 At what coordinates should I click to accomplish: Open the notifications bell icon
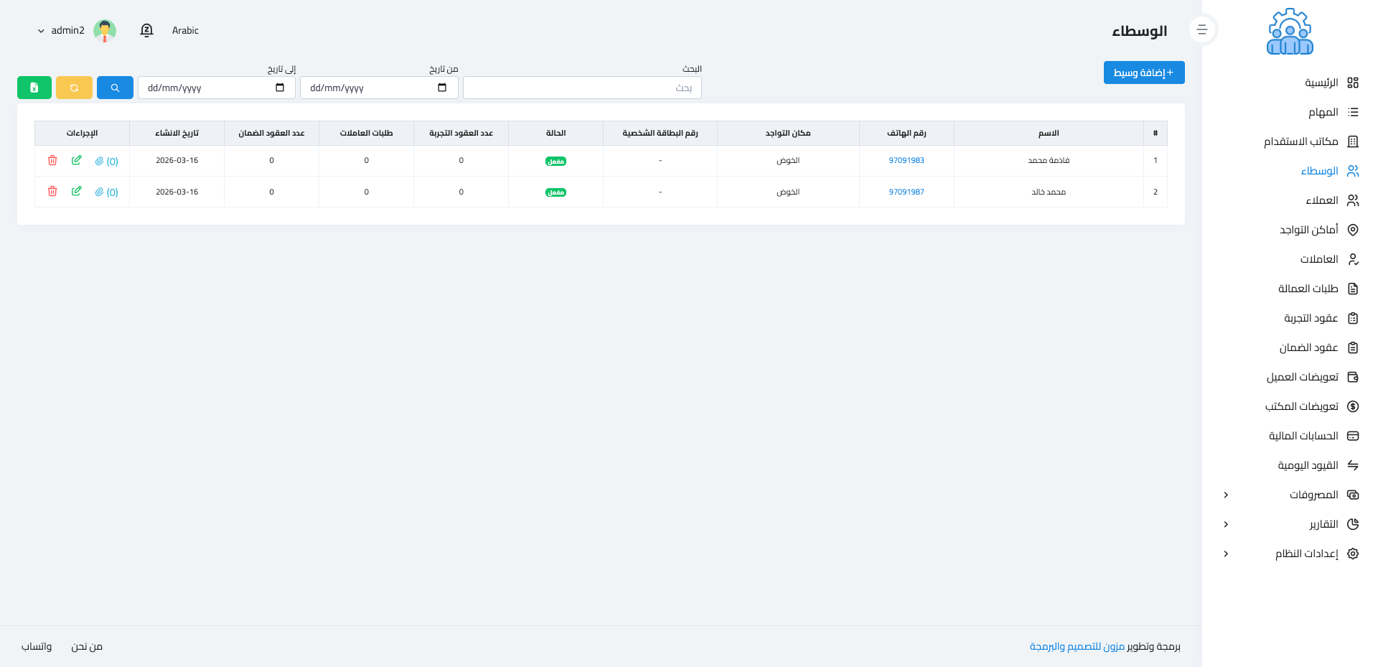pyautogui.click(x=146, y=30)
